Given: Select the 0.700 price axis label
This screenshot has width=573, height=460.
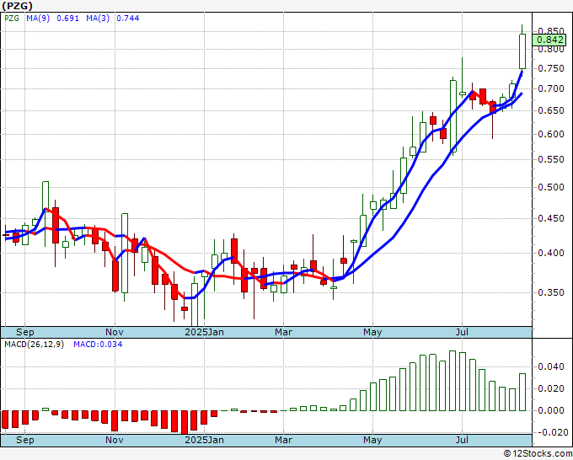Looking at the screenshot, I should pyautogui.click(x=551, y=88).
